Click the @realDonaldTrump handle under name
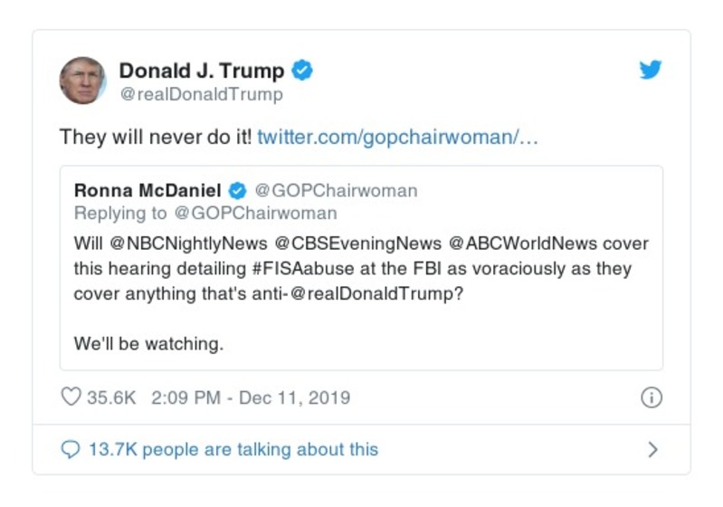Screen dimensions: 723x507 click(201, 94)
